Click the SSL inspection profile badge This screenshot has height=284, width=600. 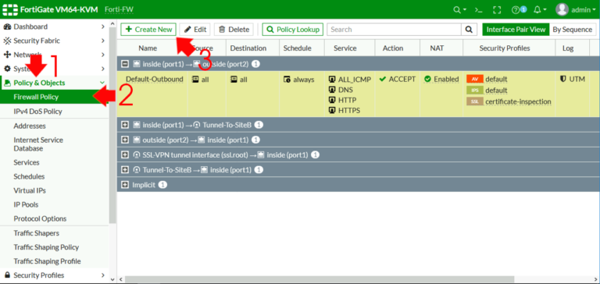[475, 101]
